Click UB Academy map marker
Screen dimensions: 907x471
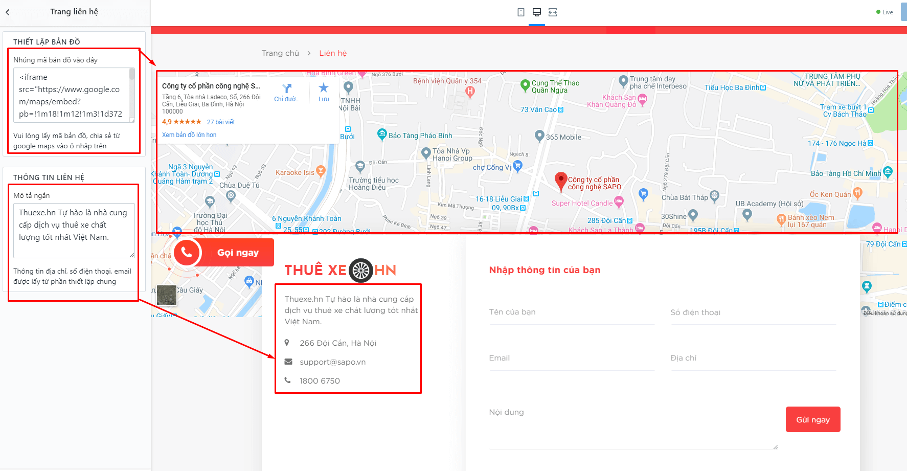(747, 215)
